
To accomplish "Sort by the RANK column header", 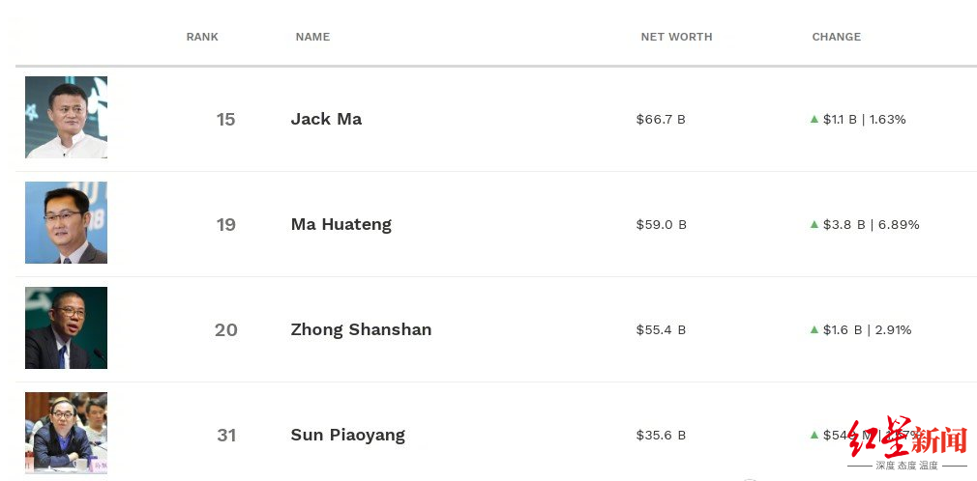I will coord(202,37).
